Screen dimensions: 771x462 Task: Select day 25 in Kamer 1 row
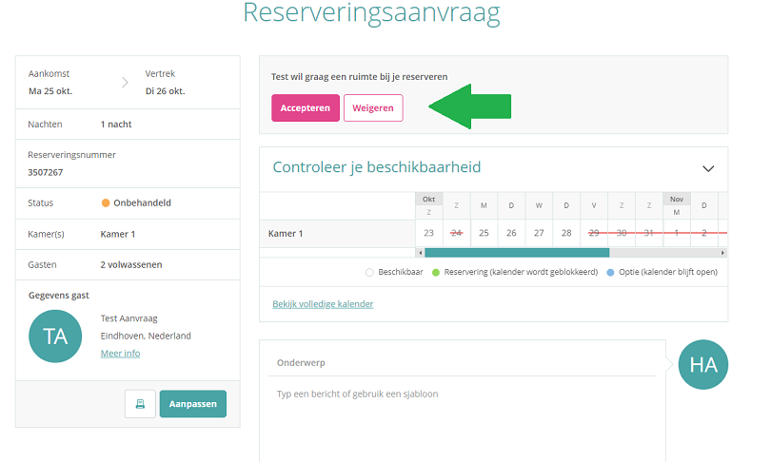pos(484,233)
